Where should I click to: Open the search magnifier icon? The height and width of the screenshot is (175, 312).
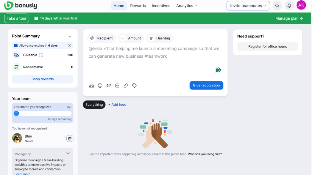point(277,6)
